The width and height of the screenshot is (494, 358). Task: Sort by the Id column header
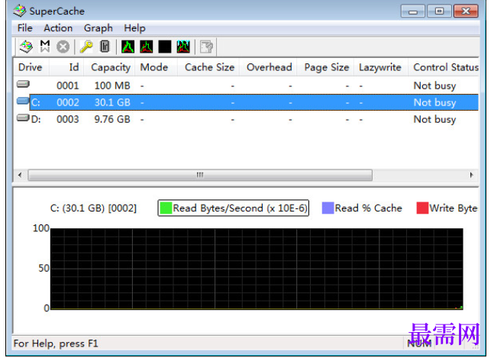point(66,67)
